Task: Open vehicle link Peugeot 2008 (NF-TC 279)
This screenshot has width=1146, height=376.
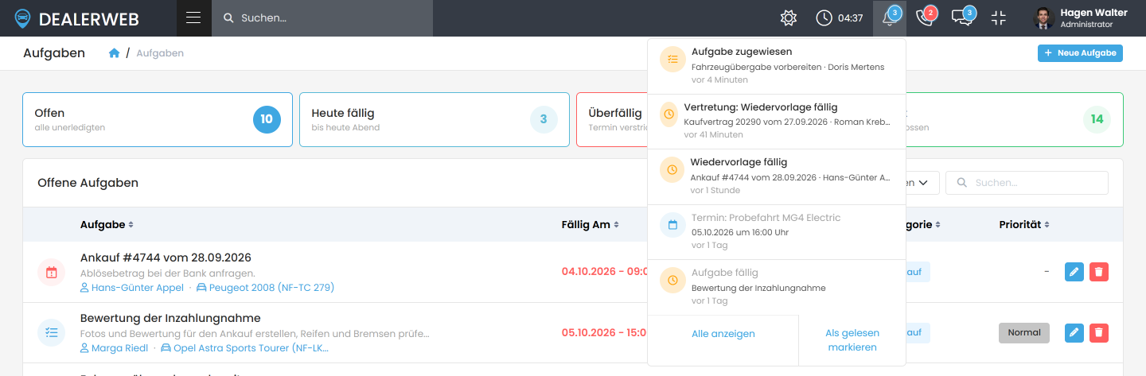Action: coord(265,288)
